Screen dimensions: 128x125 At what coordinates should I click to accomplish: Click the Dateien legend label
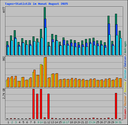[125, 61]
